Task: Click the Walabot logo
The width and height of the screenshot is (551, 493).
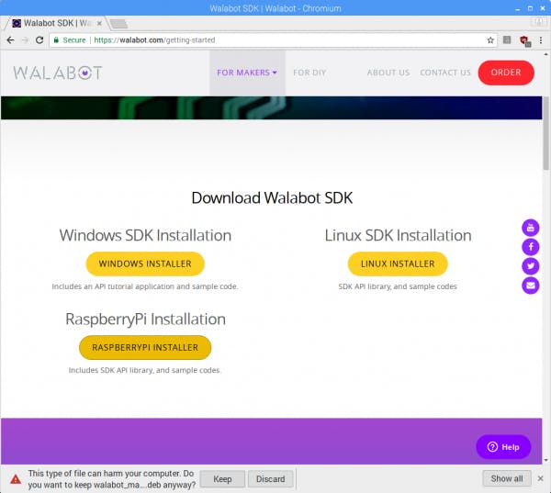Action: tap(58, 73)
